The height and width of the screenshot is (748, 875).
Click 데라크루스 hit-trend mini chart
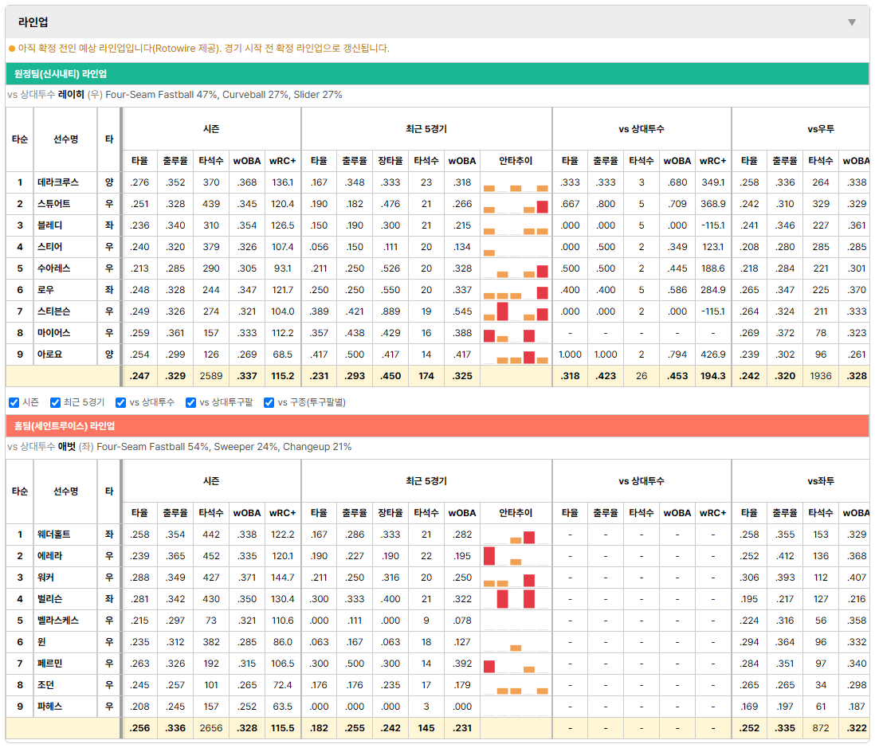pos(516,182)
